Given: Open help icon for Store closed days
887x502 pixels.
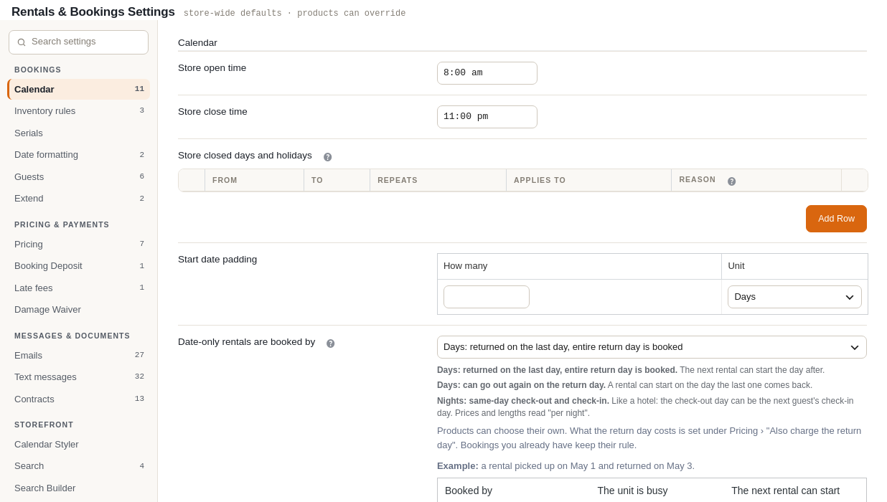Looking at the screenshot, I should click(x=328, y=157).
